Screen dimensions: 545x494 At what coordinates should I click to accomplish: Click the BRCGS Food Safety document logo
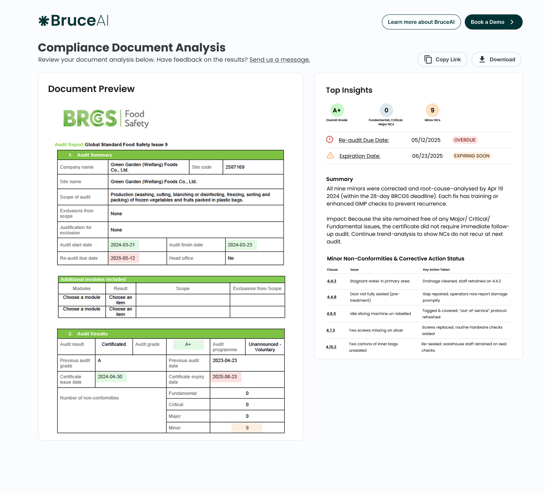point(106,118)
